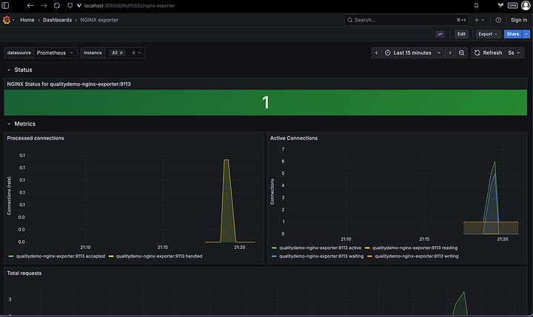Click the Grafana logo icon
Viewport: 533px width, 317px height.
click(x=7, y=20)
